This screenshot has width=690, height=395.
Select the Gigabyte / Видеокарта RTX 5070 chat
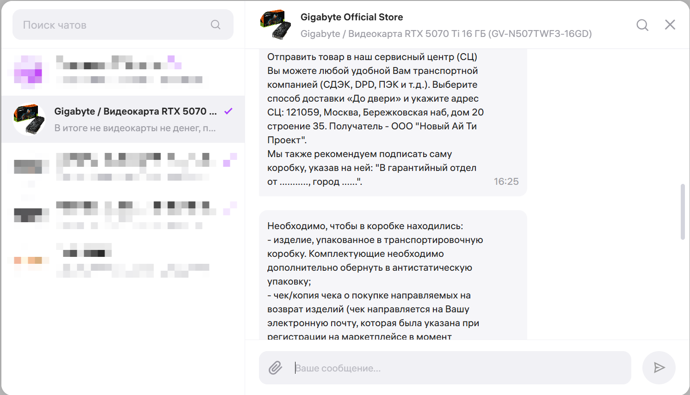pyautogui.click(x=135, y=119)
